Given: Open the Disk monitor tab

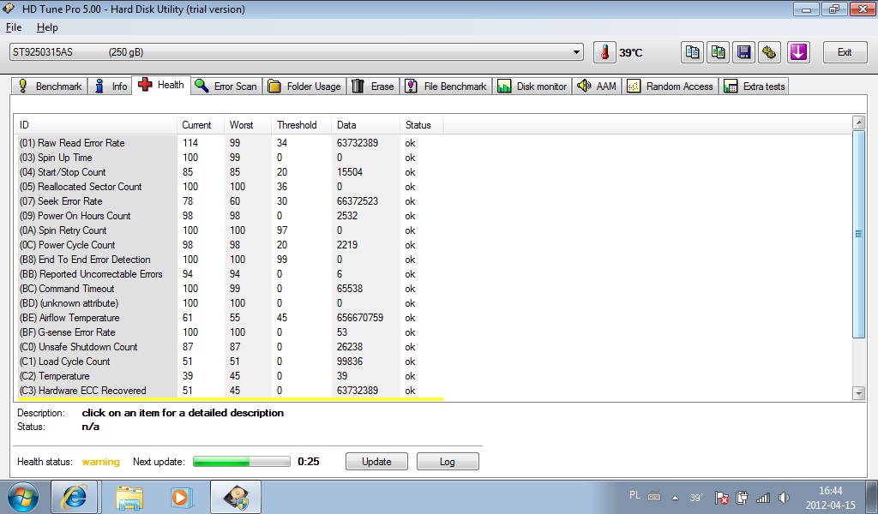Looking at the screenshot, I should point(532,87).
